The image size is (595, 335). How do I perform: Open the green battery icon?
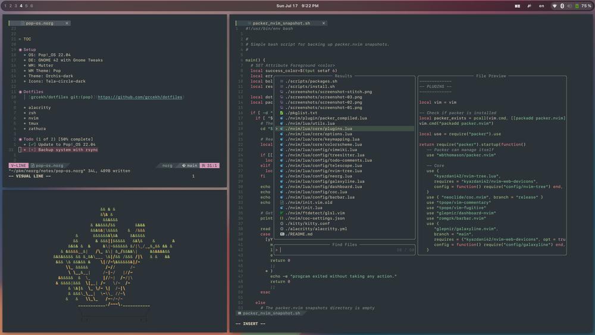[x=577, y=6]
